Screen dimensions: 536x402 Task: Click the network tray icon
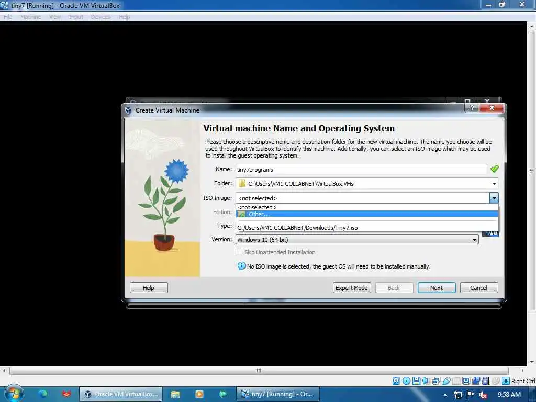457,395
